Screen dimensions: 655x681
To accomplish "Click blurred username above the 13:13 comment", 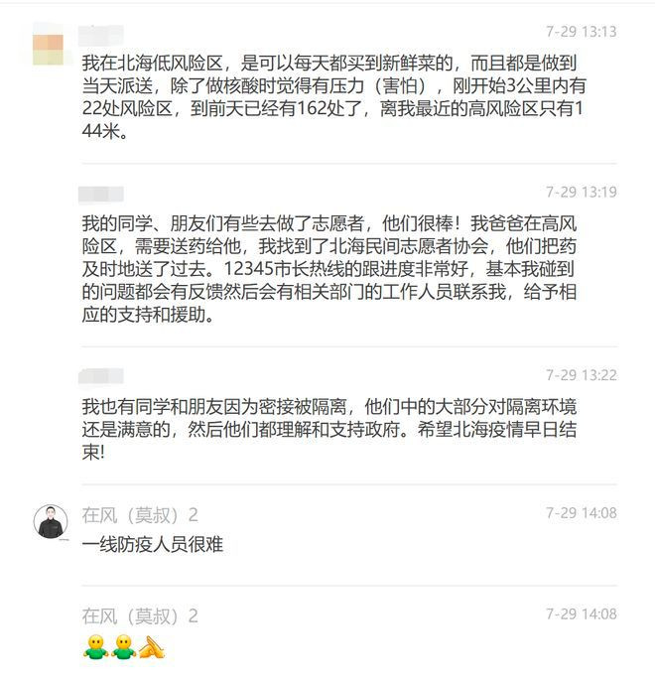I will click(x=100, y=36).
